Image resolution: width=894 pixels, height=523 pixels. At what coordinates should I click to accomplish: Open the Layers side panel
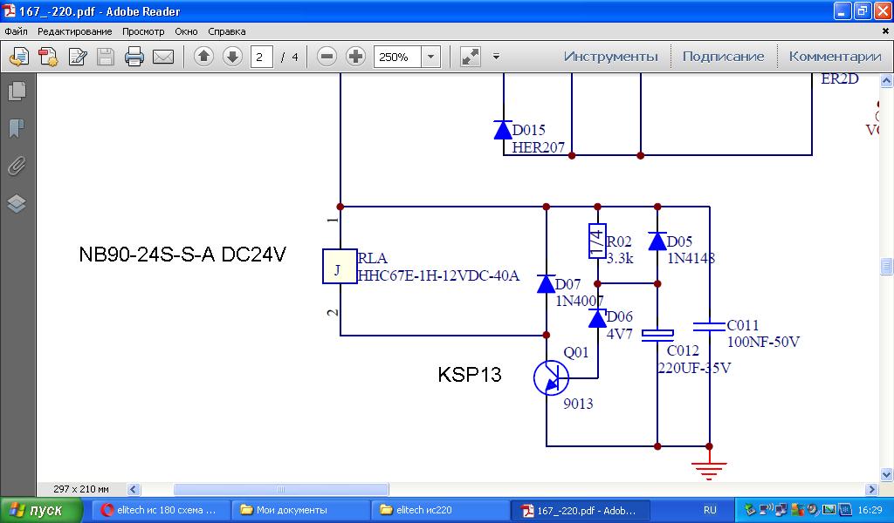[x=17, y=204]
